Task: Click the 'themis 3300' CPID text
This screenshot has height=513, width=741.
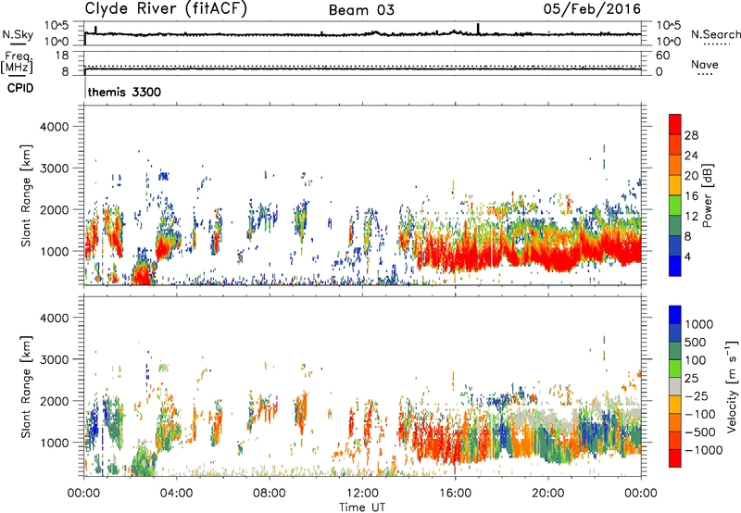Action: tap(124, 92)
